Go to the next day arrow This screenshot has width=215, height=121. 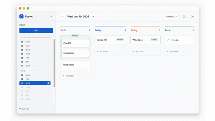[x=93, y=16]
